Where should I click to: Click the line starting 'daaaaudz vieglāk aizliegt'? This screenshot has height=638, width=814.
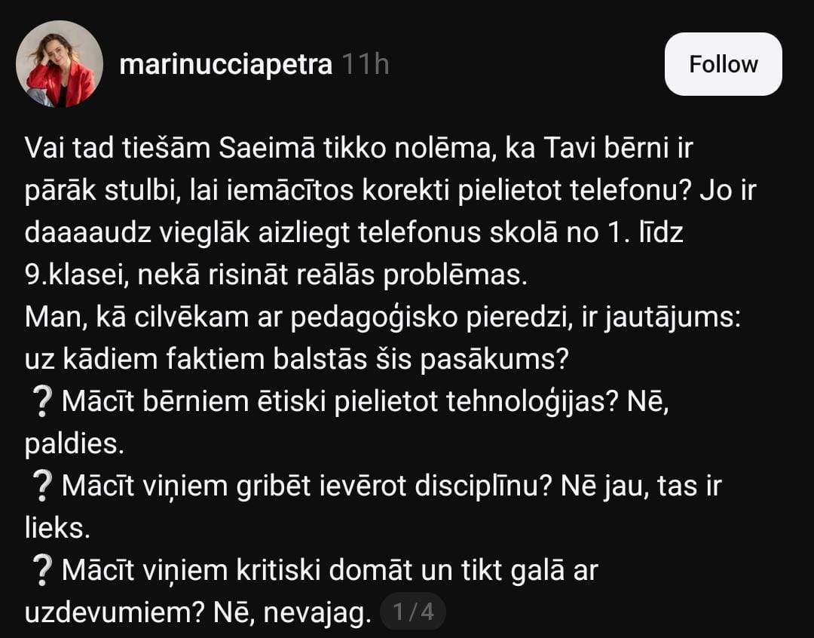354,233
